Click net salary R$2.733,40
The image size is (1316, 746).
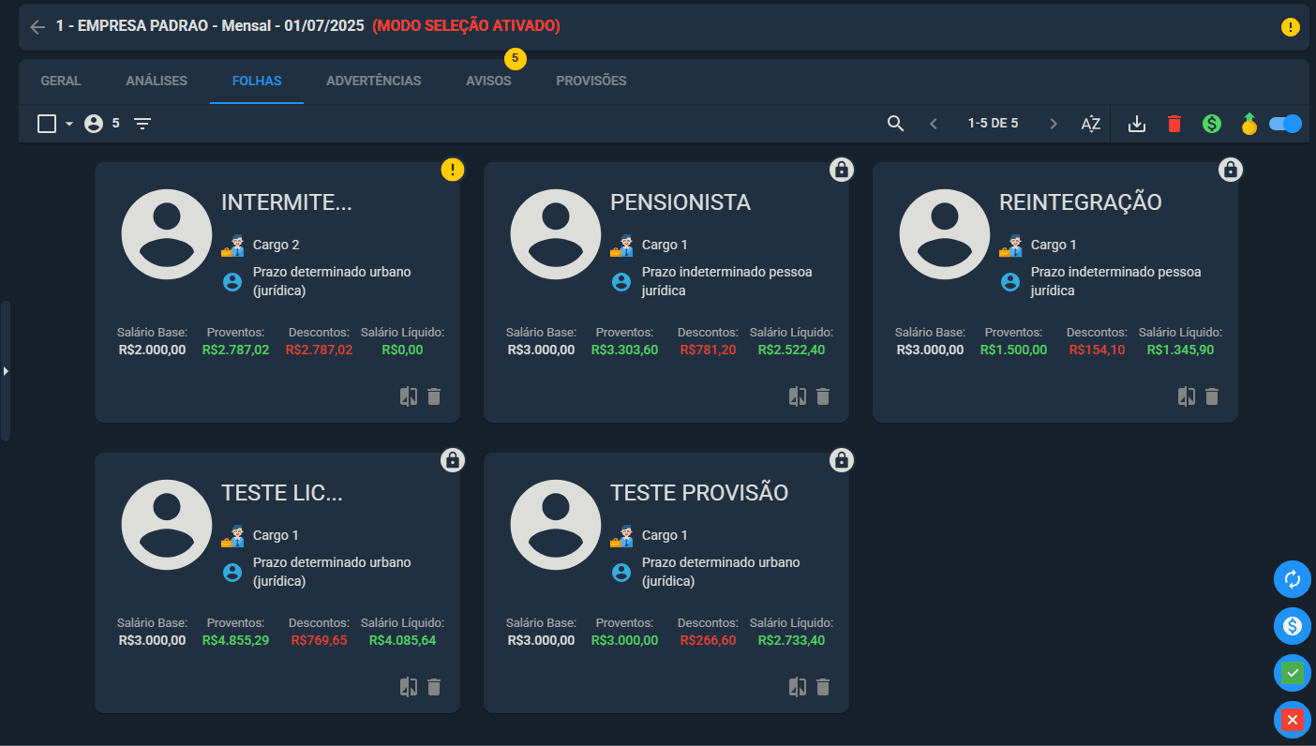[791, 641]
